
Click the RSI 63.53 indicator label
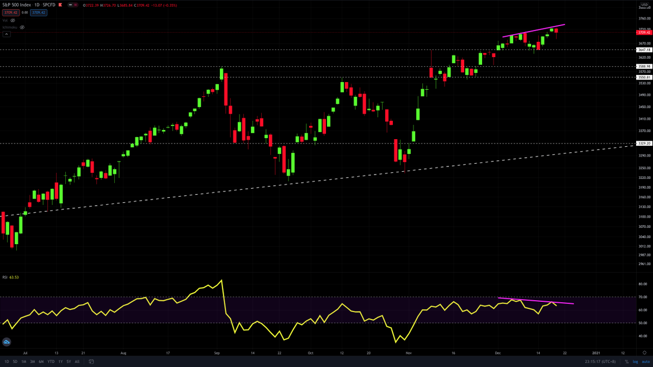coord(11,277)
